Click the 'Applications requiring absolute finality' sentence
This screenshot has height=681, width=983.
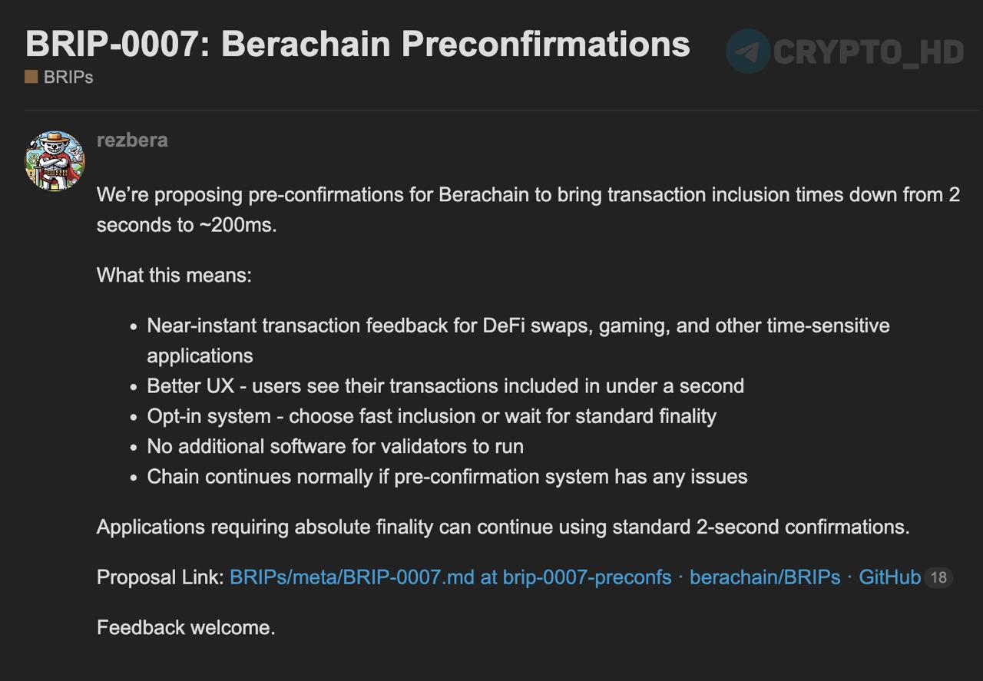(x=503, y=527)
